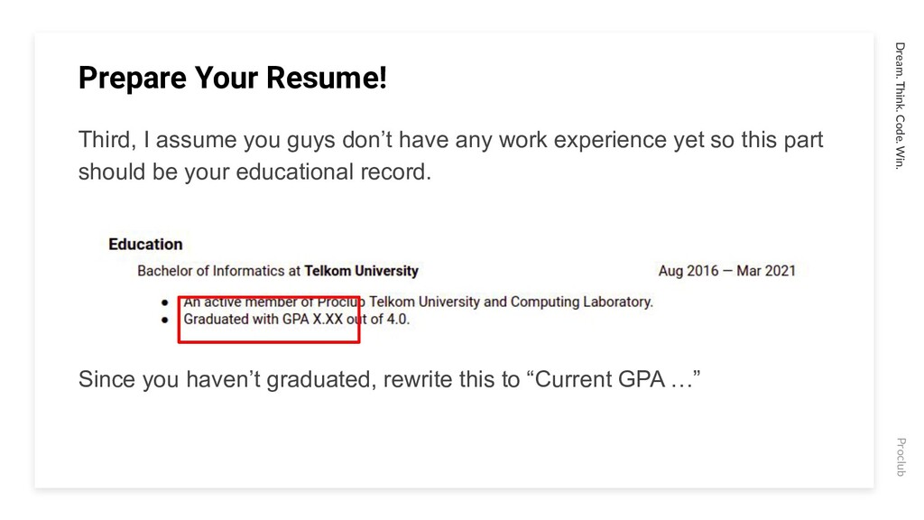
Task: Click the "Aug 2016" start date
Action: point(688,271)
